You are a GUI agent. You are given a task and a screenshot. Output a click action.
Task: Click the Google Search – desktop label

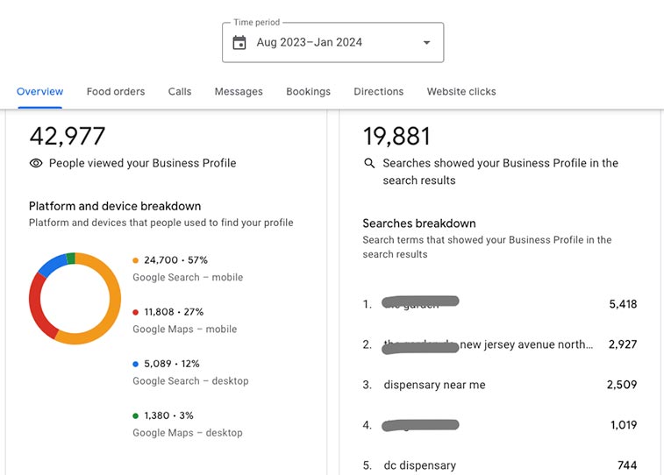pos(190,381)
